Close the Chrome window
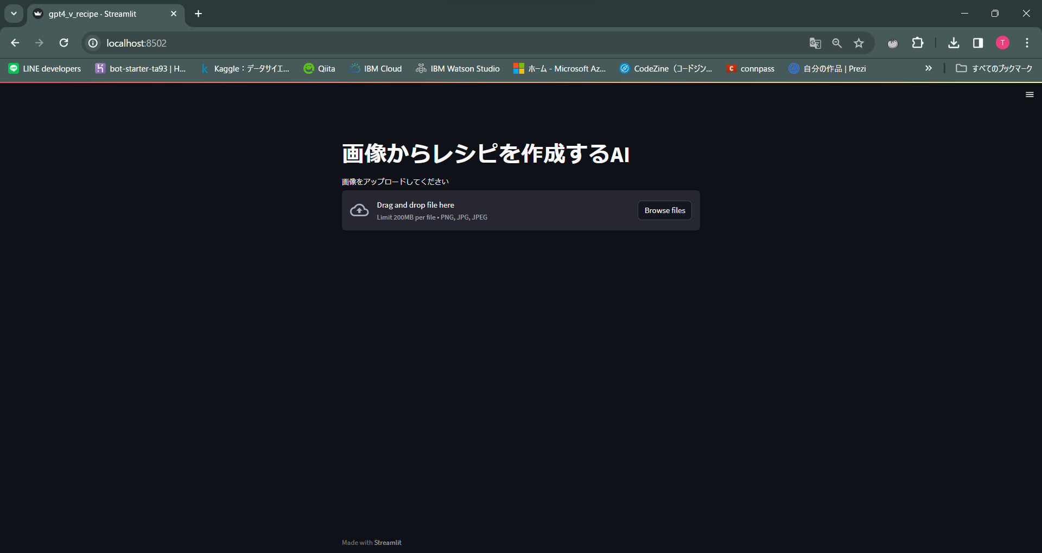The height and width of the screenshot is (553, 1042). pos(1026,14)
